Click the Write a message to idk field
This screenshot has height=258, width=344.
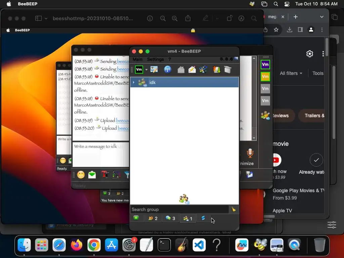click(101, 155)
